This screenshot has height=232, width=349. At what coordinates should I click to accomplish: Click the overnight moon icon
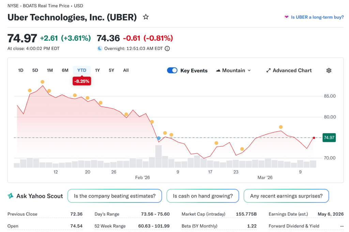100,48
